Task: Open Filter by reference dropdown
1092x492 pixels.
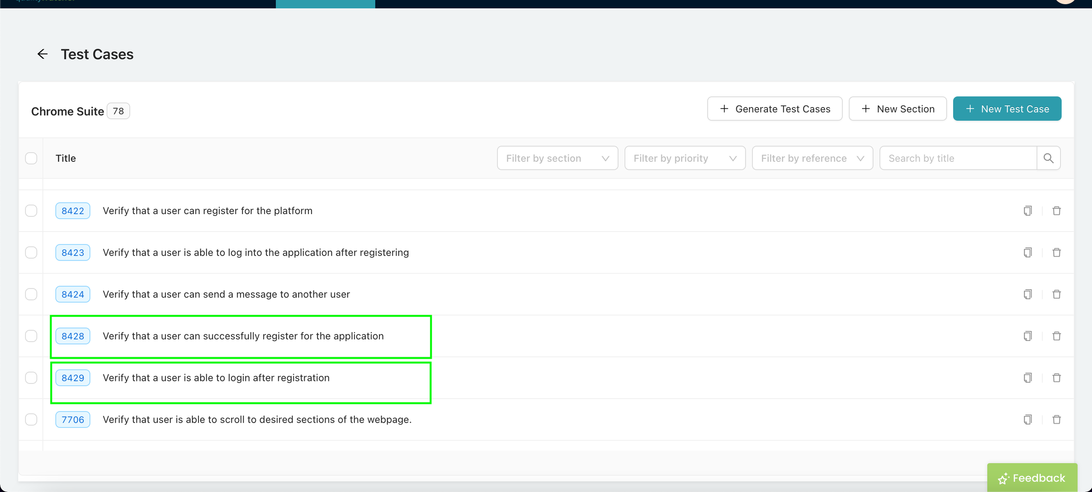Action: pos(812,158)
